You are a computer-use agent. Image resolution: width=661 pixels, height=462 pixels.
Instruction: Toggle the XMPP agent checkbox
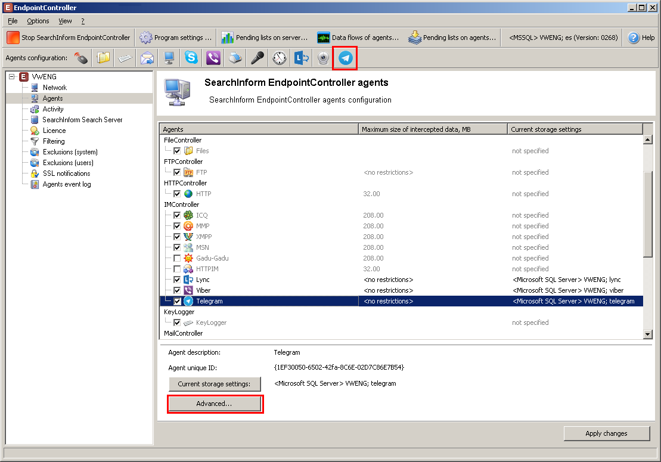point(177,237)
